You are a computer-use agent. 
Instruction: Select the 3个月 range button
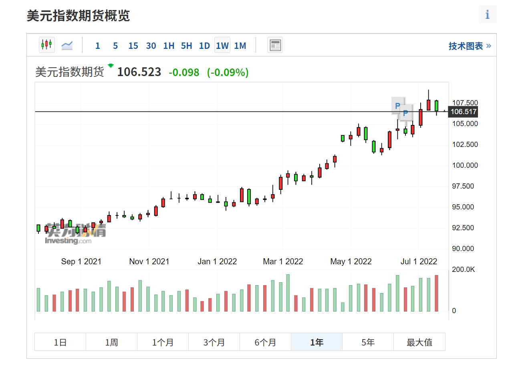click(214, 342)
